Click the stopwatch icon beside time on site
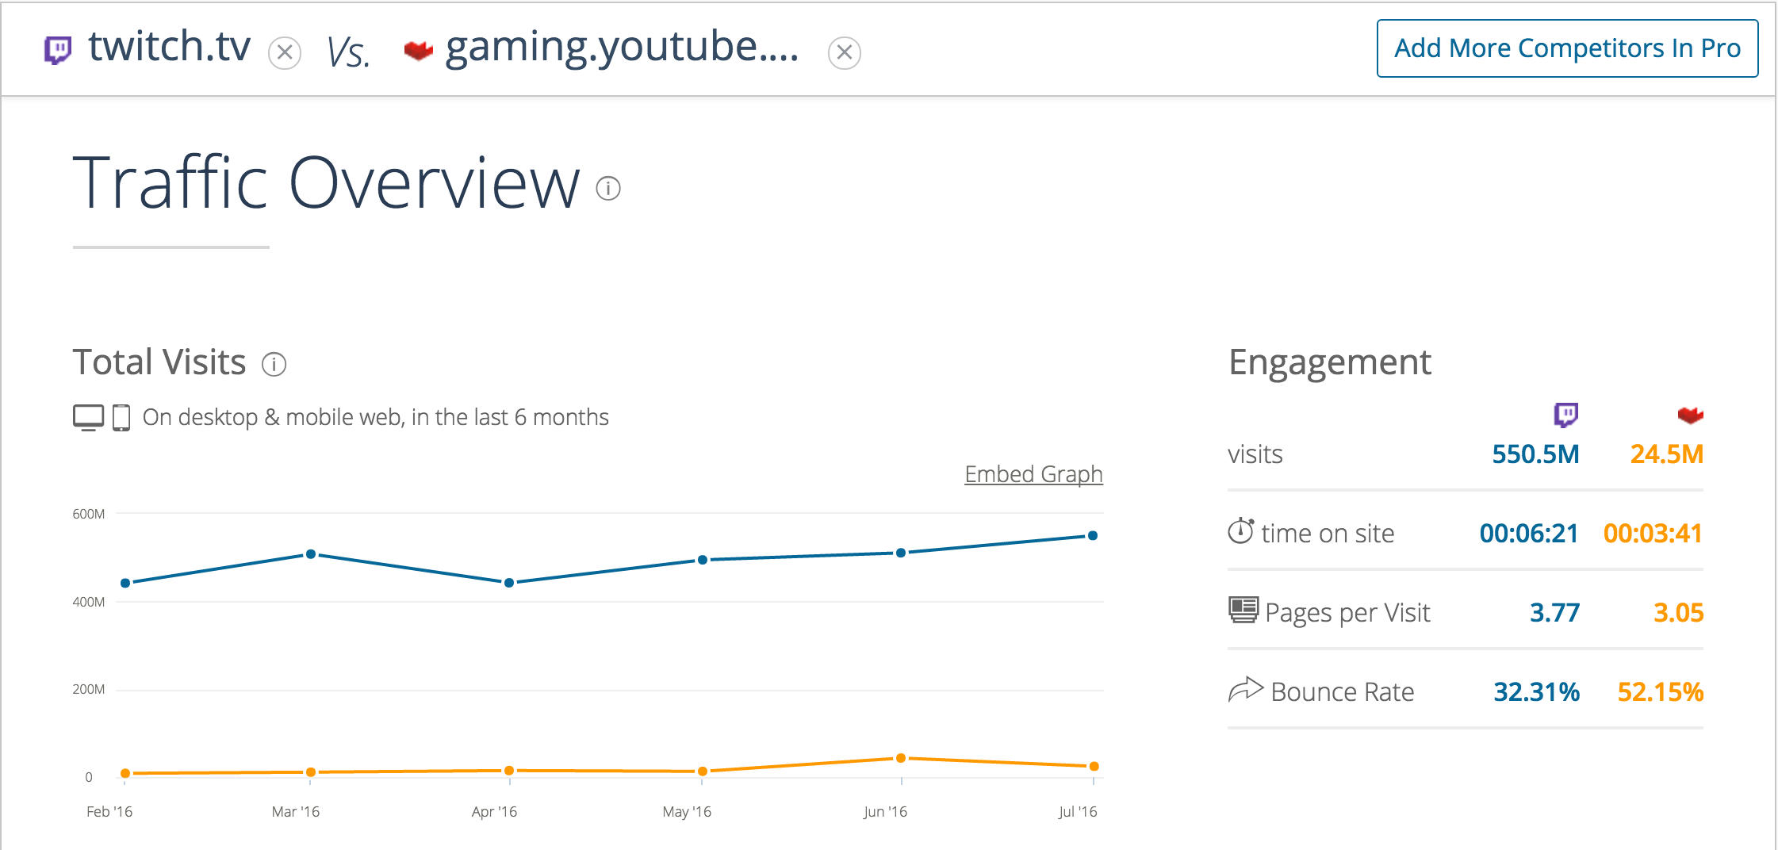The height and width of the screenshot is (850, 1778). tap(1240, 531)
